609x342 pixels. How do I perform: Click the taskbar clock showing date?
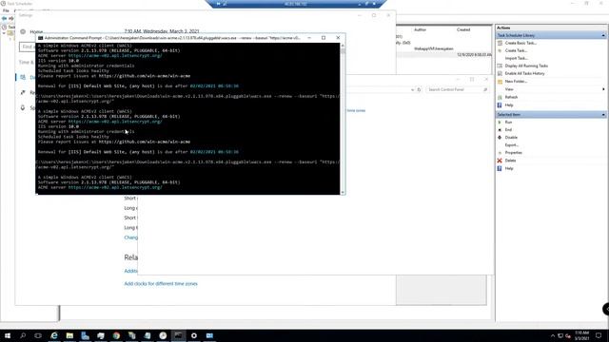coord(581,335)
